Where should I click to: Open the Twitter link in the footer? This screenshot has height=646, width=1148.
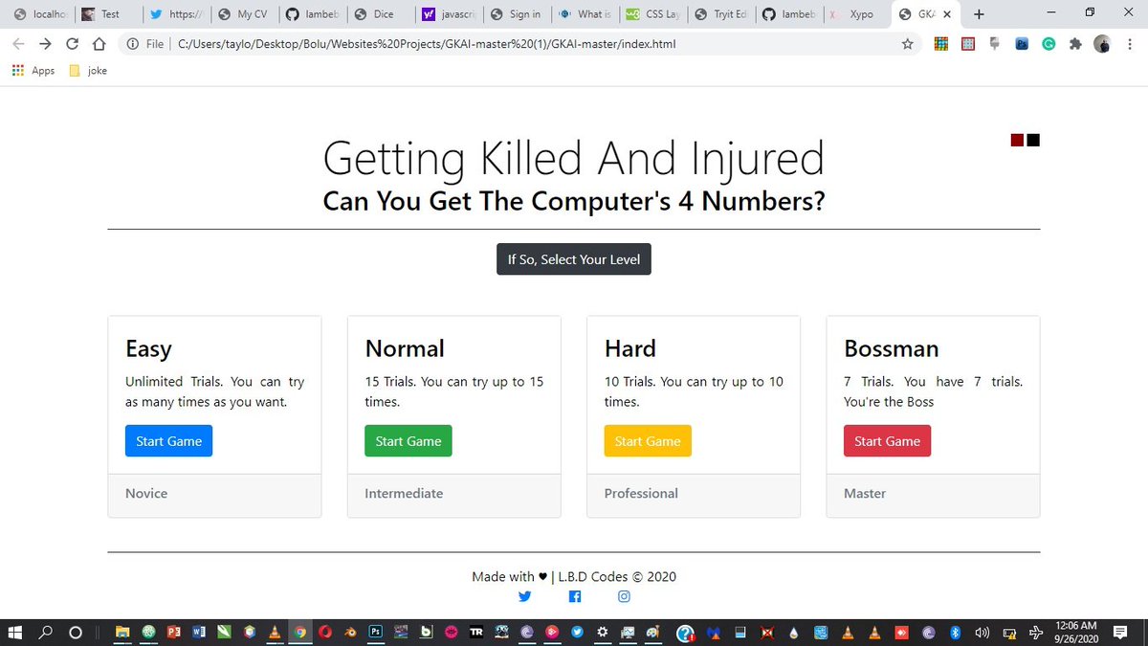[524, 596]
